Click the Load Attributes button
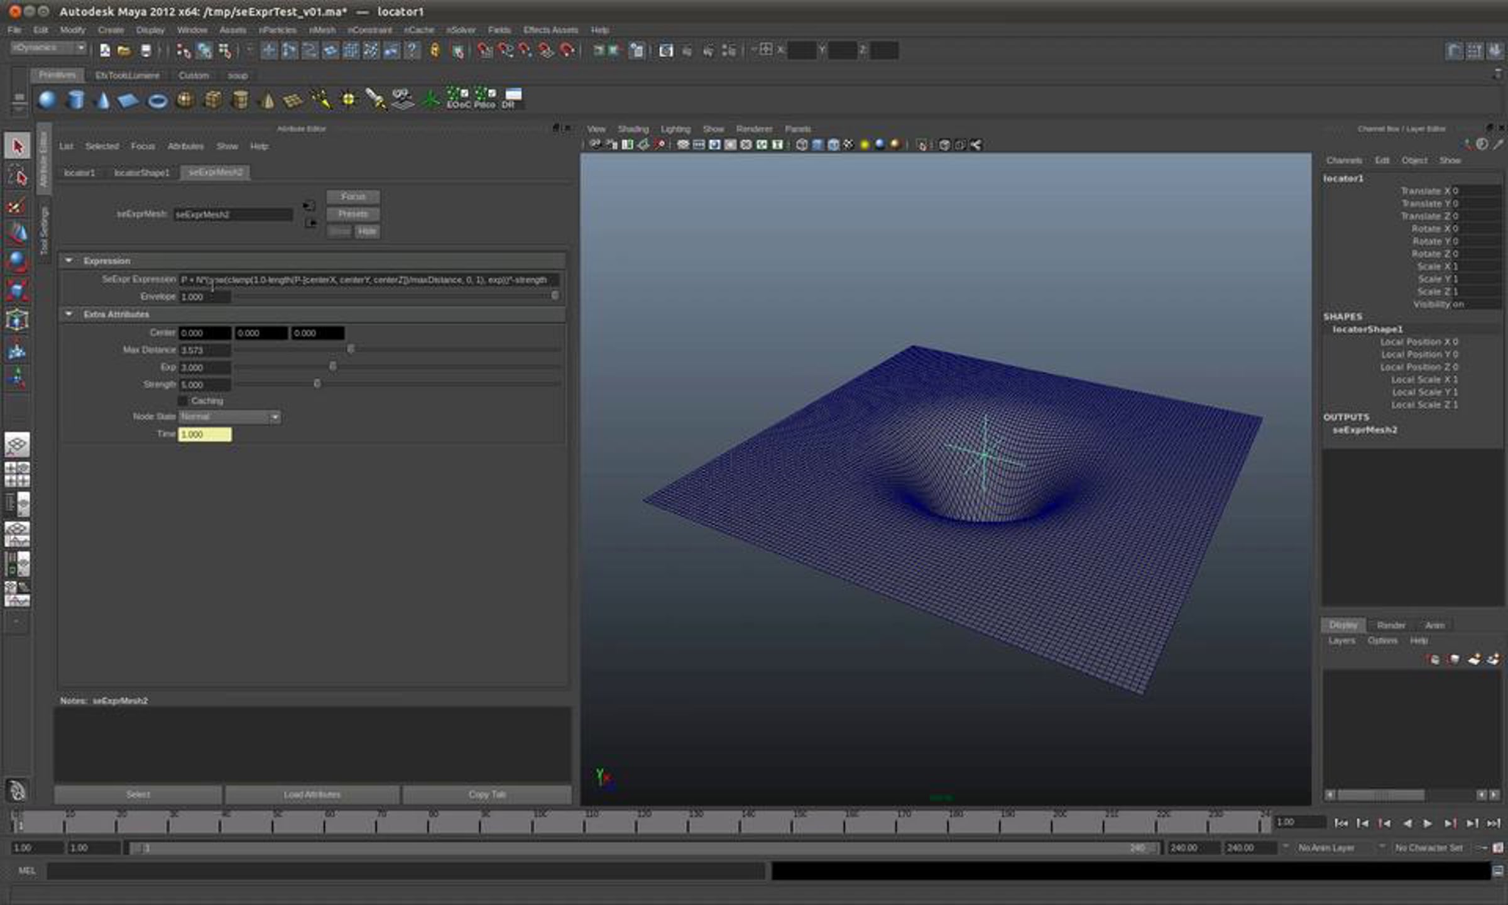 pyautogui.click(x=312, y=794)
